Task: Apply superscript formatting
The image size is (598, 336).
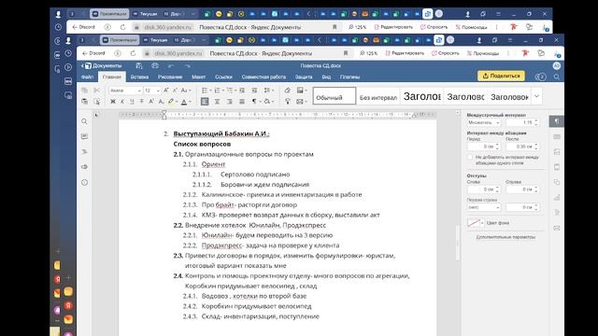Action: [x=151, y=102]
